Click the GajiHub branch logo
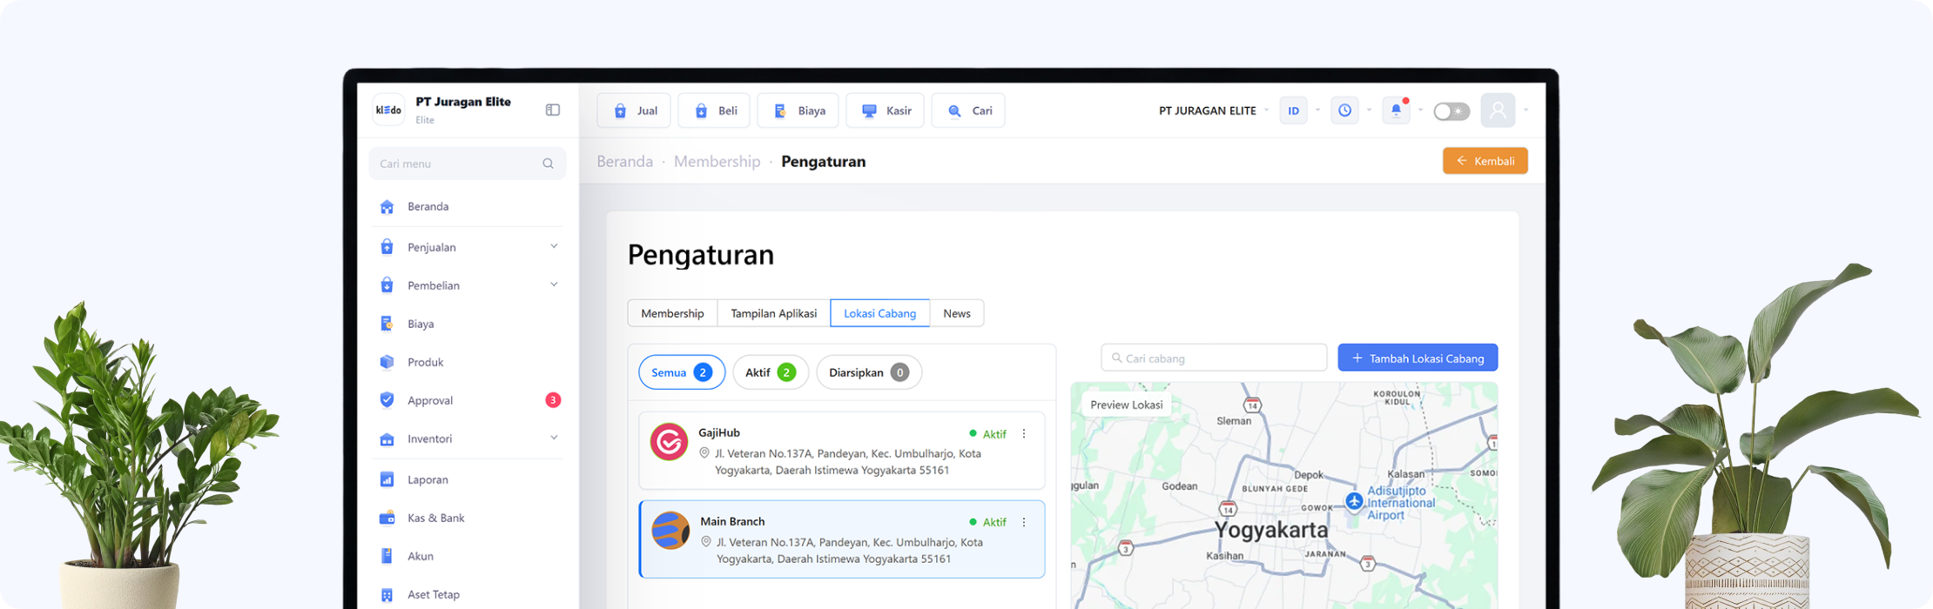1933x609 pixels. click(670, 442)
